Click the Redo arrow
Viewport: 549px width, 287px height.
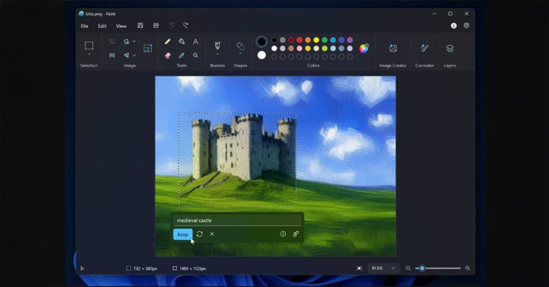click(185, 26)
